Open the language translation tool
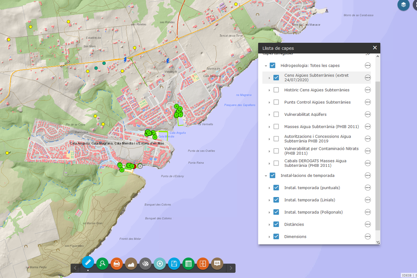This screenshot has width=417, height=278. [x=217, y=264]
